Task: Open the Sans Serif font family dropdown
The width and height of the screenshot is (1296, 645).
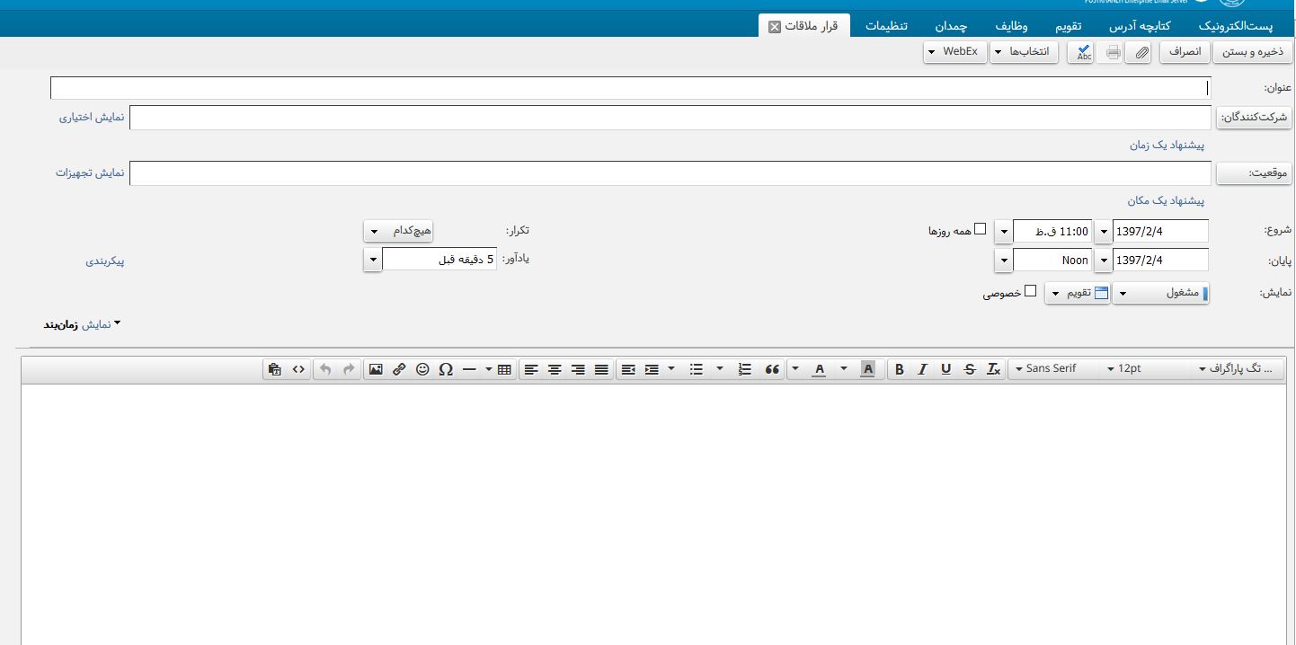Action: click(1047, 368)
